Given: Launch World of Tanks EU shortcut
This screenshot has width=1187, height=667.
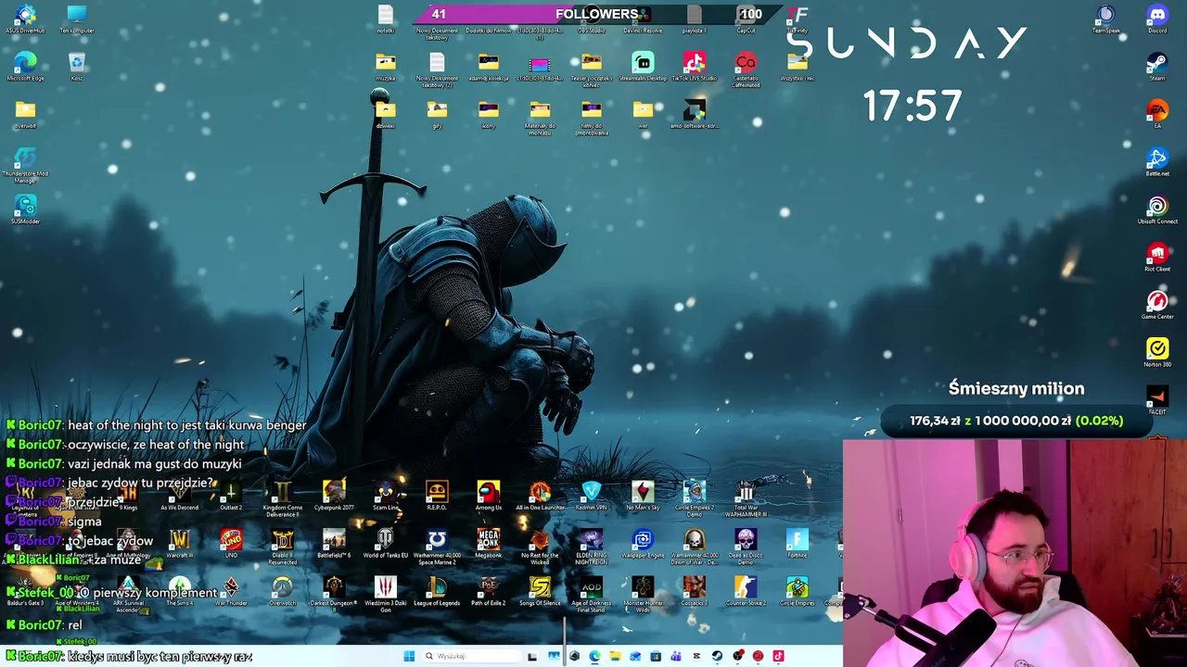Looking at the screenshot, I should [x=386, y=543].
